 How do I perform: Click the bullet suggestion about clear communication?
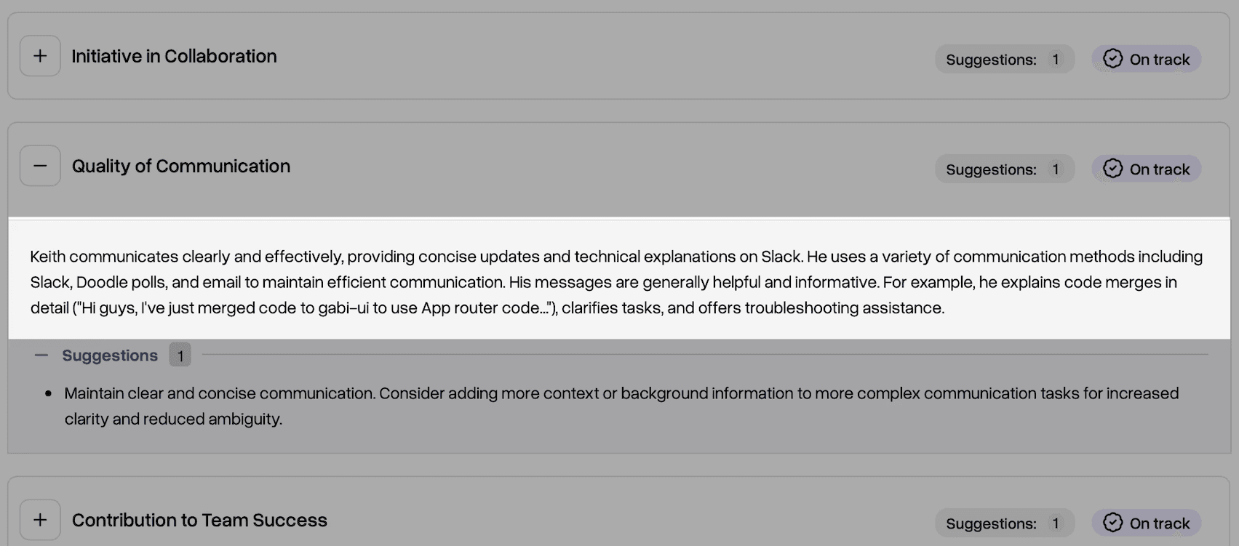coord(621,406)
